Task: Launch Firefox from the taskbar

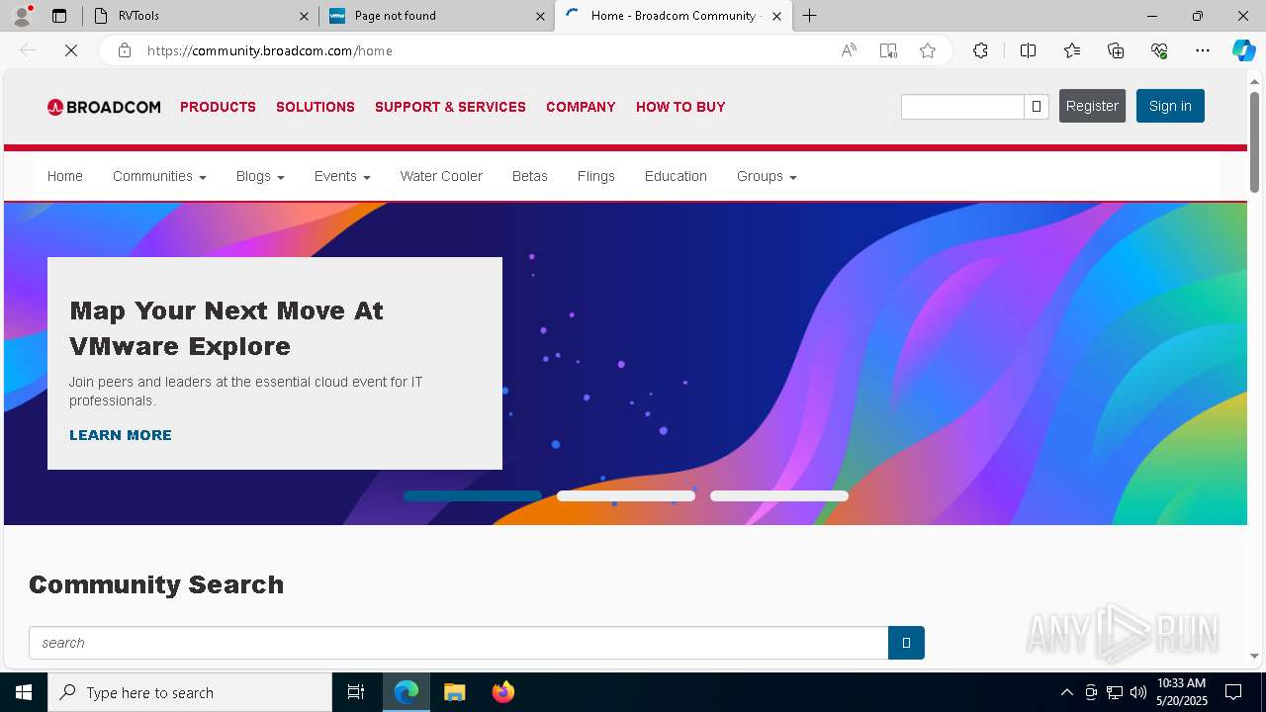Action: [502, 692]
